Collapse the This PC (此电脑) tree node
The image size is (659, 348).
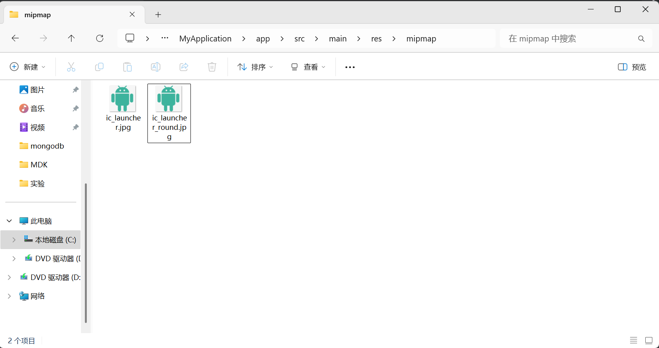pos(9,221)
